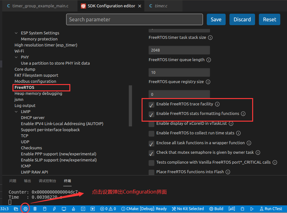Viewport: 287px width, 213px height.
Task: Reset configuration to defaults
Action: pos(269,19)
